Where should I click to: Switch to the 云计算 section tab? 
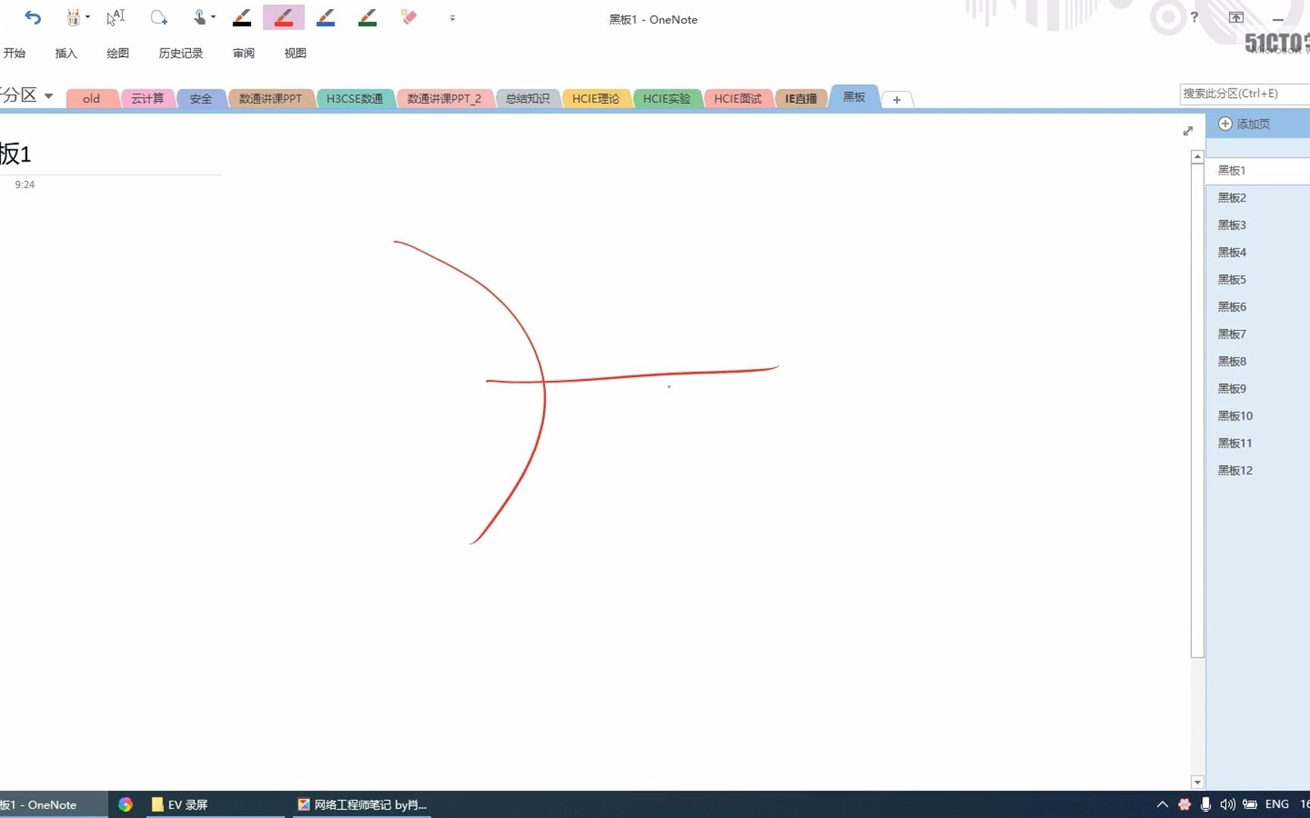(x=147, y=98)
